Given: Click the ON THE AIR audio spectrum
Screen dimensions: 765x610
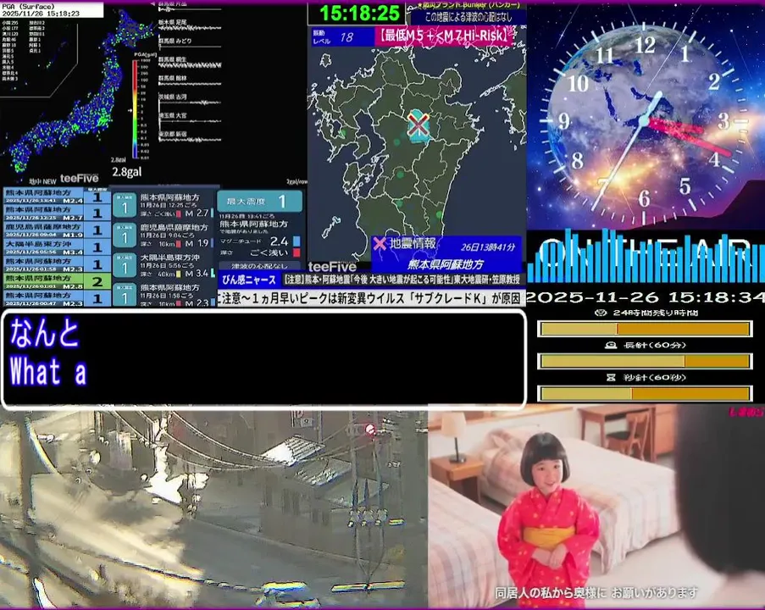Looking at the screenshot, I should (x=646, y=258).
